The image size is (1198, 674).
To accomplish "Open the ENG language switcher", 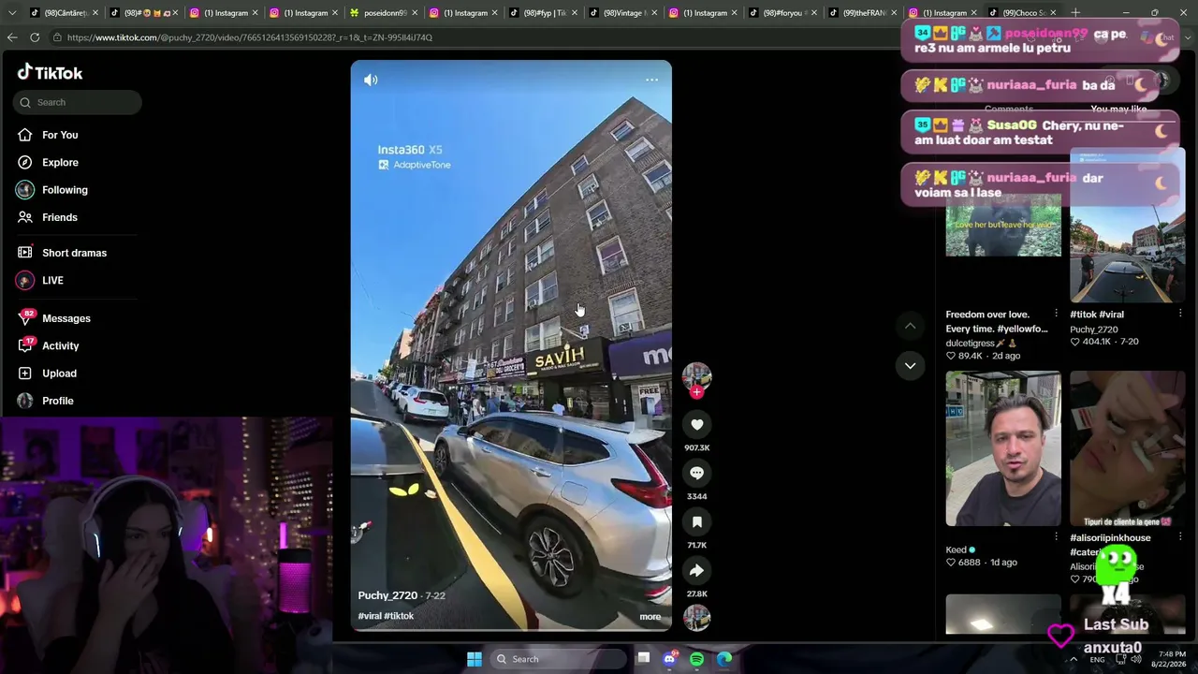I will coord(1097,659).
